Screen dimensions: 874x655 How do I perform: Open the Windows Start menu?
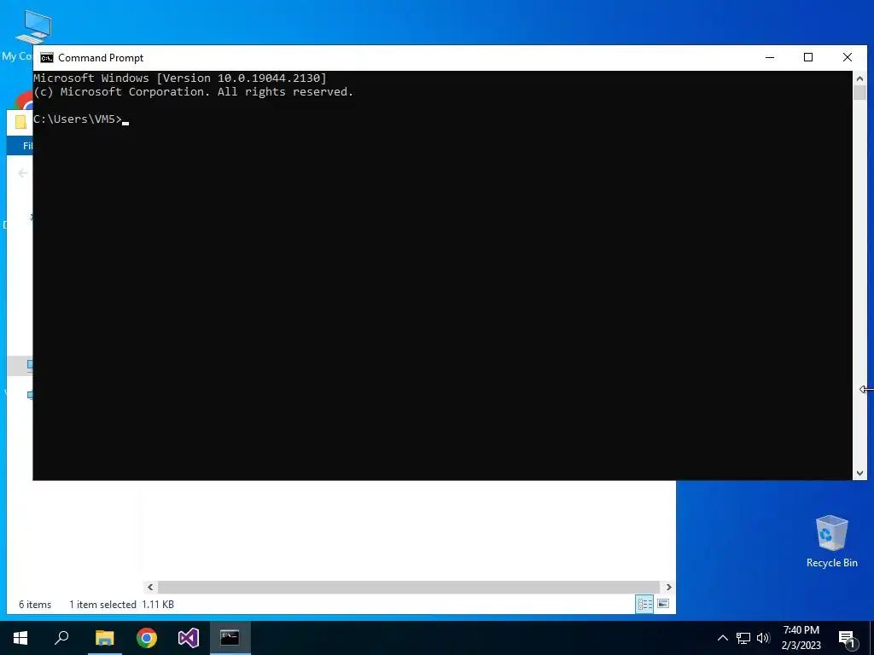pos(20,638)
